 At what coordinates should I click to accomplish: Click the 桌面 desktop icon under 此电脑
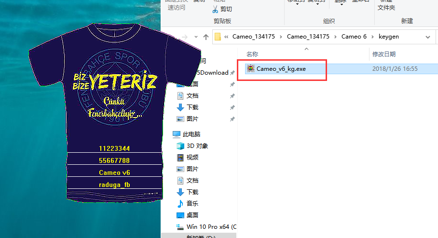[x=180, y=215]
